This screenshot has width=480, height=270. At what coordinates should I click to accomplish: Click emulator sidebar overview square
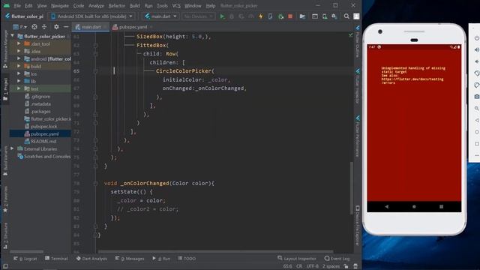(477, 143)
